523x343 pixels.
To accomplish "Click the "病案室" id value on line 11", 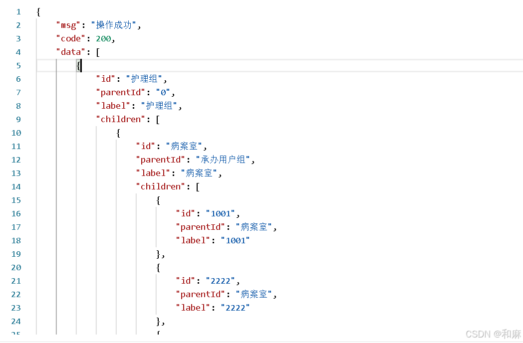I will click(x=184, y=147).
